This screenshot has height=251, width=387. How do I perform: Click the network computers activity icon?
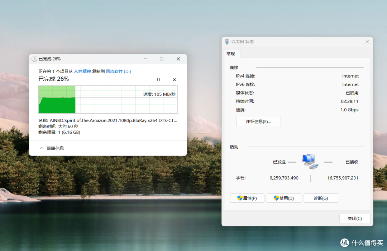pyautogui.click(x=310, y=162)
